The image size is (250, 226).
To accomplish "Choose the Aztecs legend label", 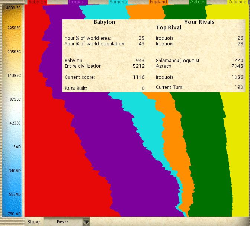I will click(198, 2).
